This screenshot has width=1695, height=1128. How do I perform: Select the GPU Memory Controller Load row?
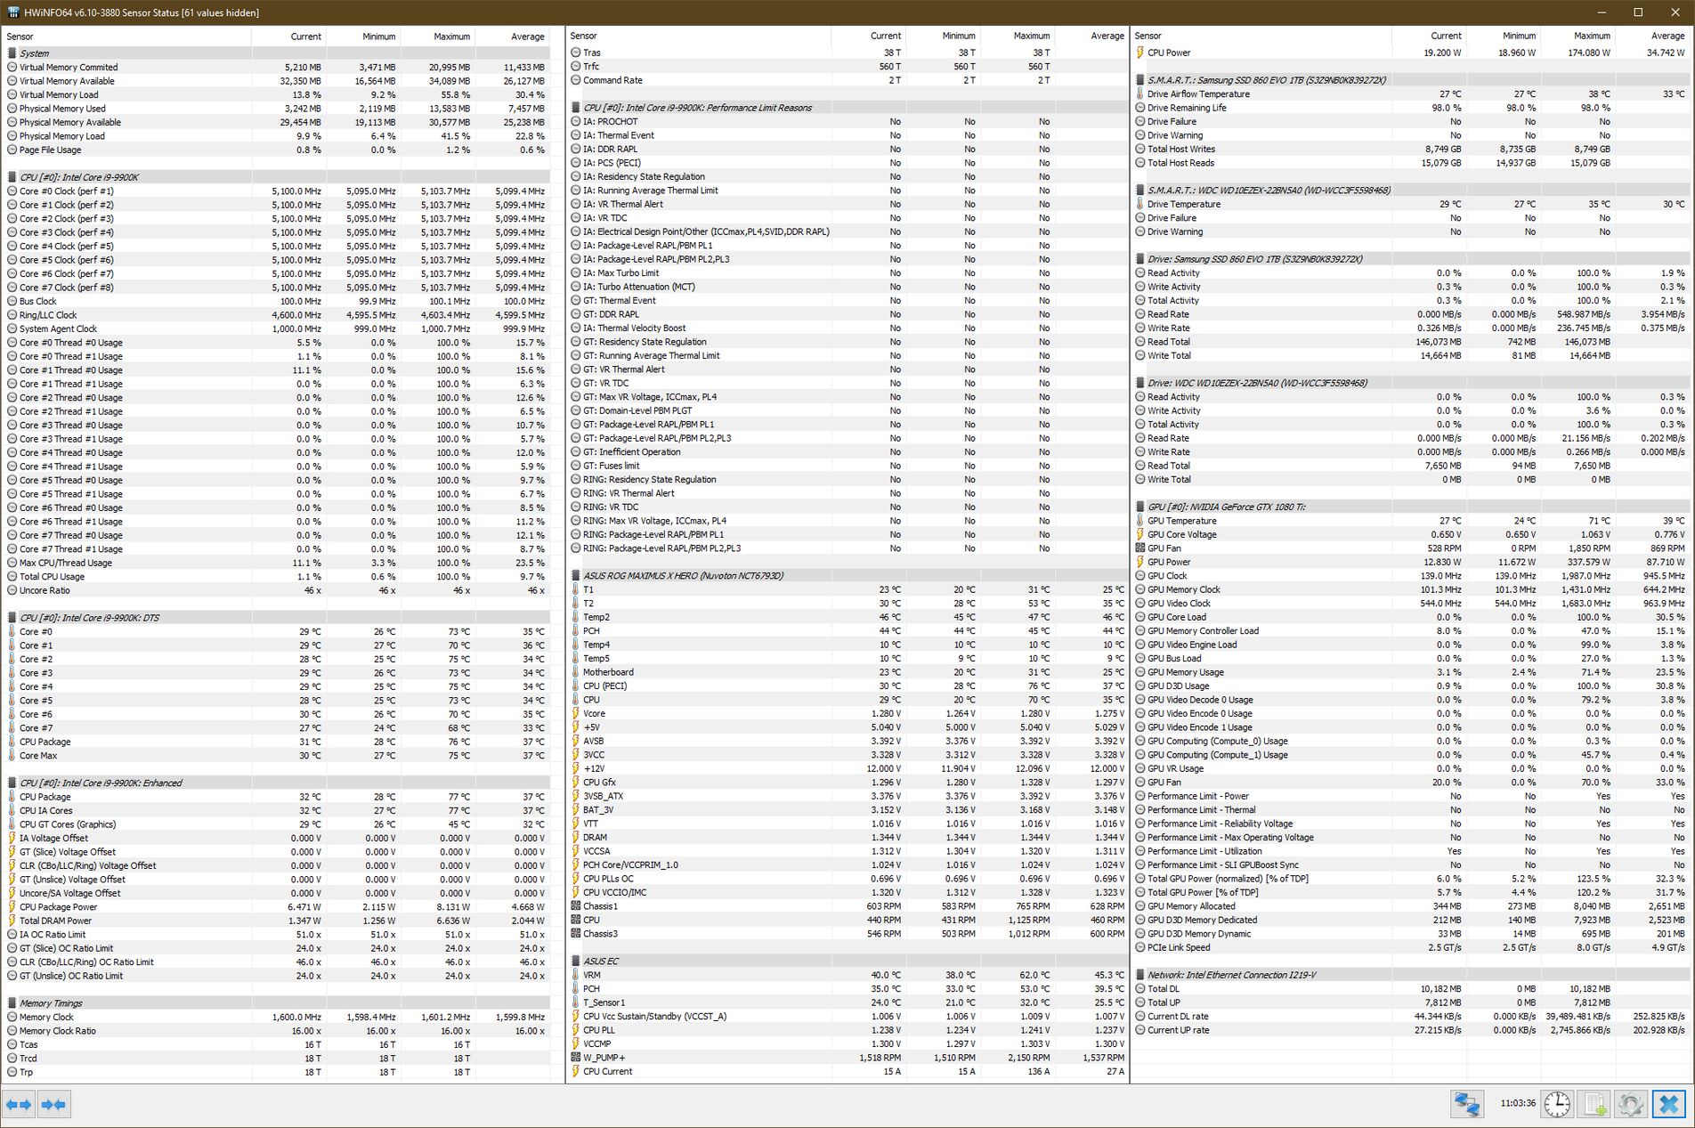point(1412,631)
